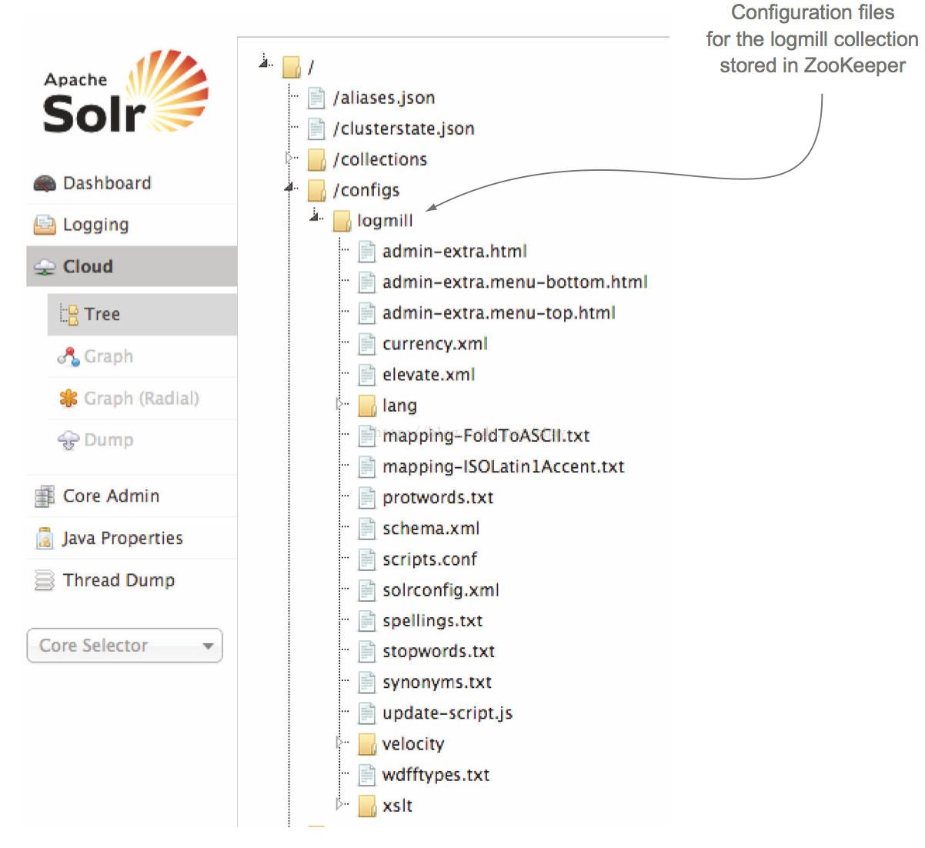925x848 pixels.
Task: Click the /configs folder icon
Action: coord(316,190)
